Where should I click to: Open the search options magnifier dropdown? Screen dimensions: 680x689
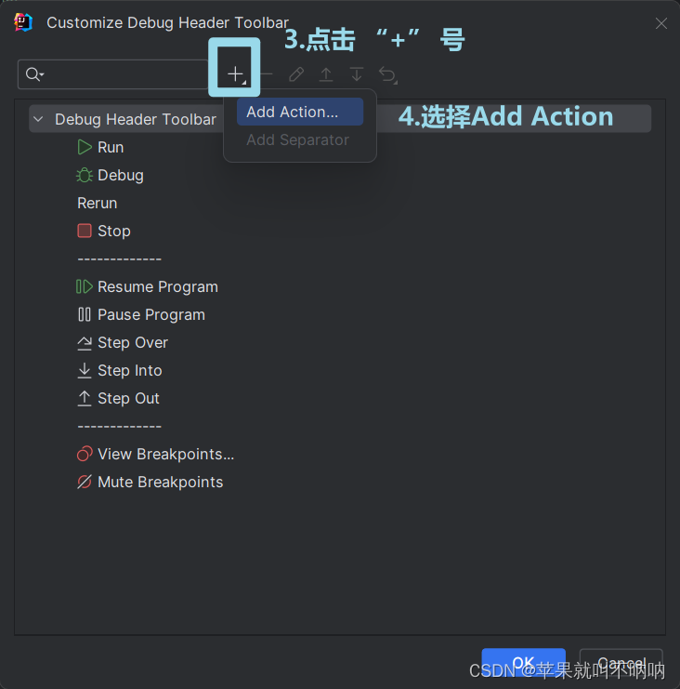(34, 74)
